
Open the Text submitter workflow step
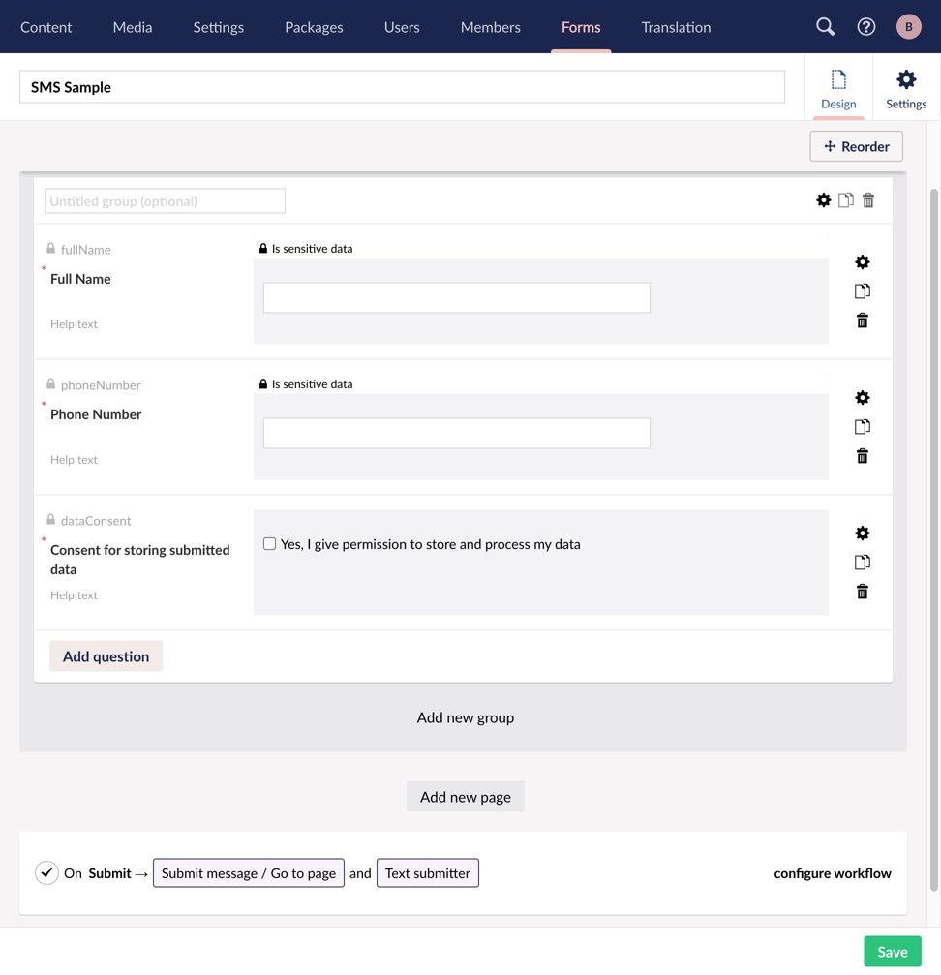427,873
